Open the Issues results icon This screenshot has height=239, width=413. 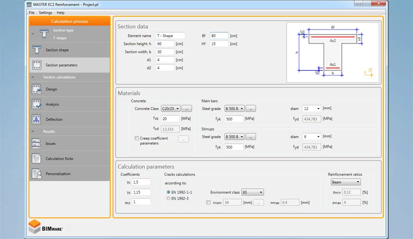pyautogui.click(x=37, y=144)
